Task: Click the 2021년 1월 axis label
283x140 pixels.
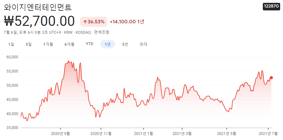Action: click(144, 134)
